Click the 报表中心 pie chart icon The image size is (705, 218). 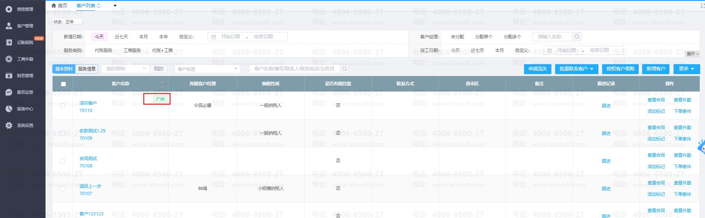[x=9, y=109]
